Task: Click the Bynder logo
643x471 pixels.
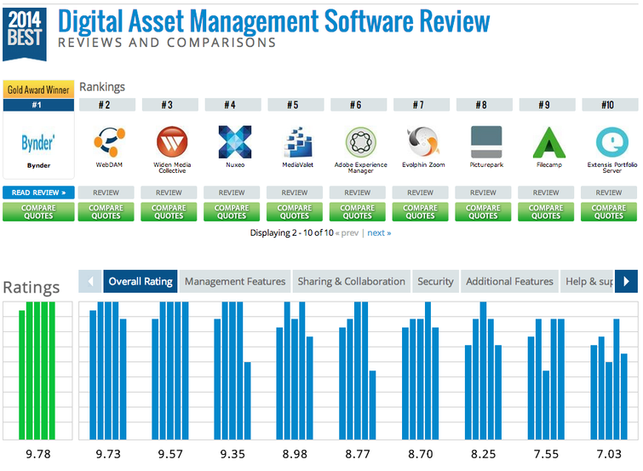Action: 38,143
